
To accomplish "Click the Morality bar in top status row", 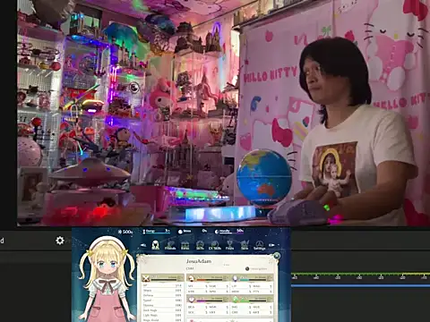I will tap(228, 232).
